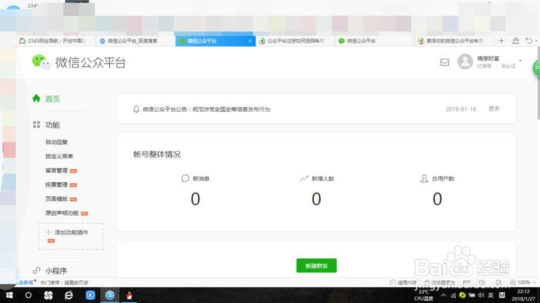
Task: Click the 总用户数 count zero
Action: [437, 199]
